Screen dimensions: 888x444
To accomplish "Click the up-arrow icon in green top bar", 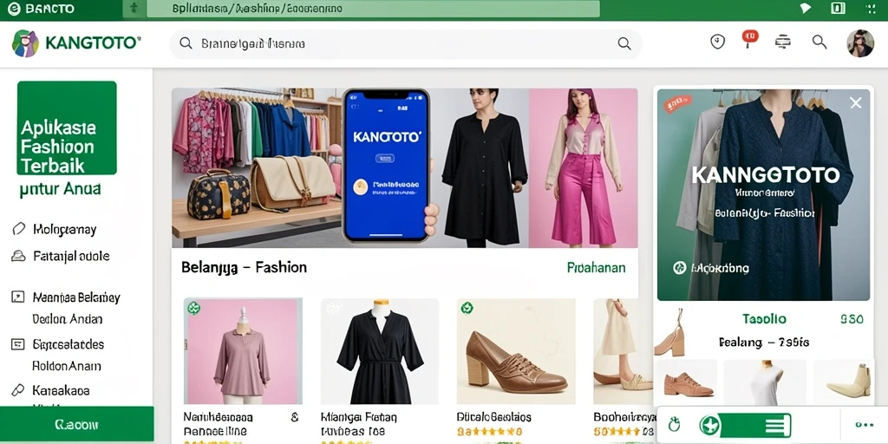I will (x=134, y=9).
